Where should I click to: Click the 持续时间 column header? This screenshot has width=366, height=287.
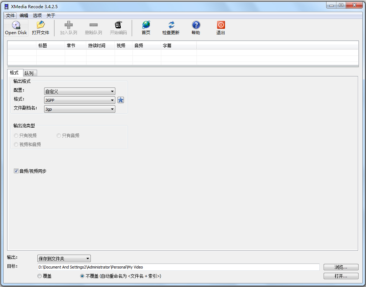tap(100, 46)
